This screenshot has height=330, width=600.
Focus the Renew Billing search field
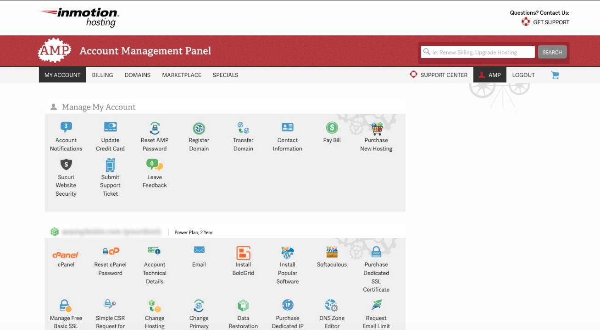(x=478, y=52)
